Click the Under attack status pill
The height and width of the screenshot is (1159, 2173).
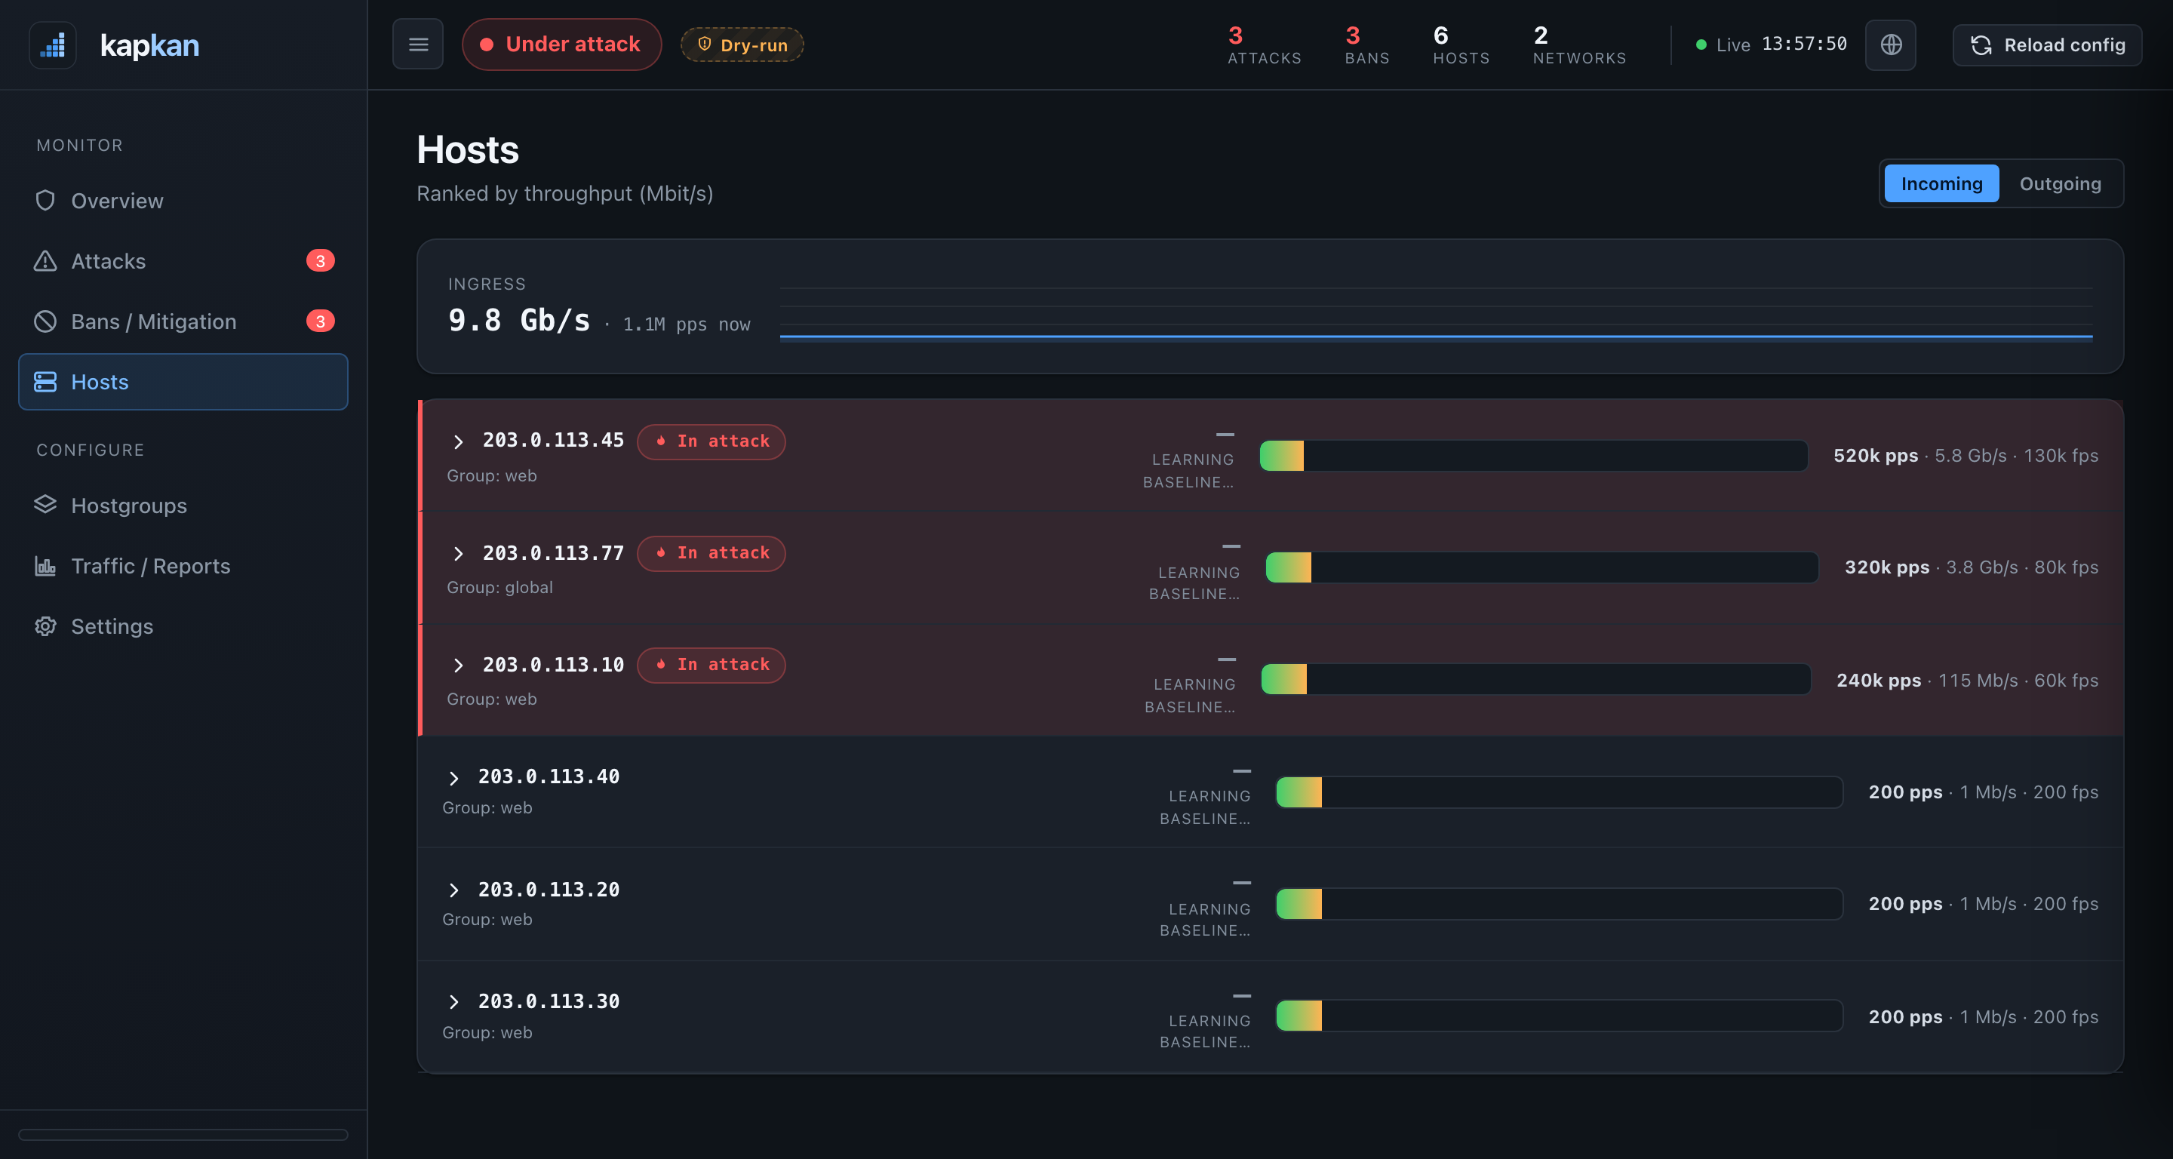pyautogui.click(x=562, y=45)
